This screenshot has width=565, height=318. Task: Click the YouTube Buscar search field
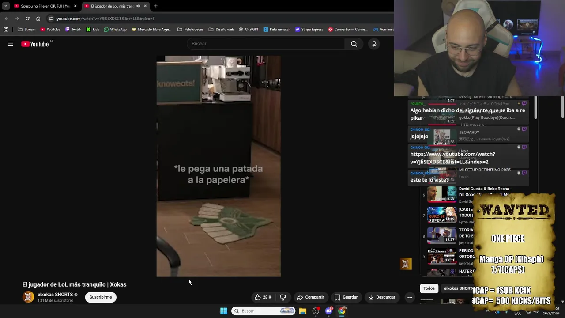266,44
